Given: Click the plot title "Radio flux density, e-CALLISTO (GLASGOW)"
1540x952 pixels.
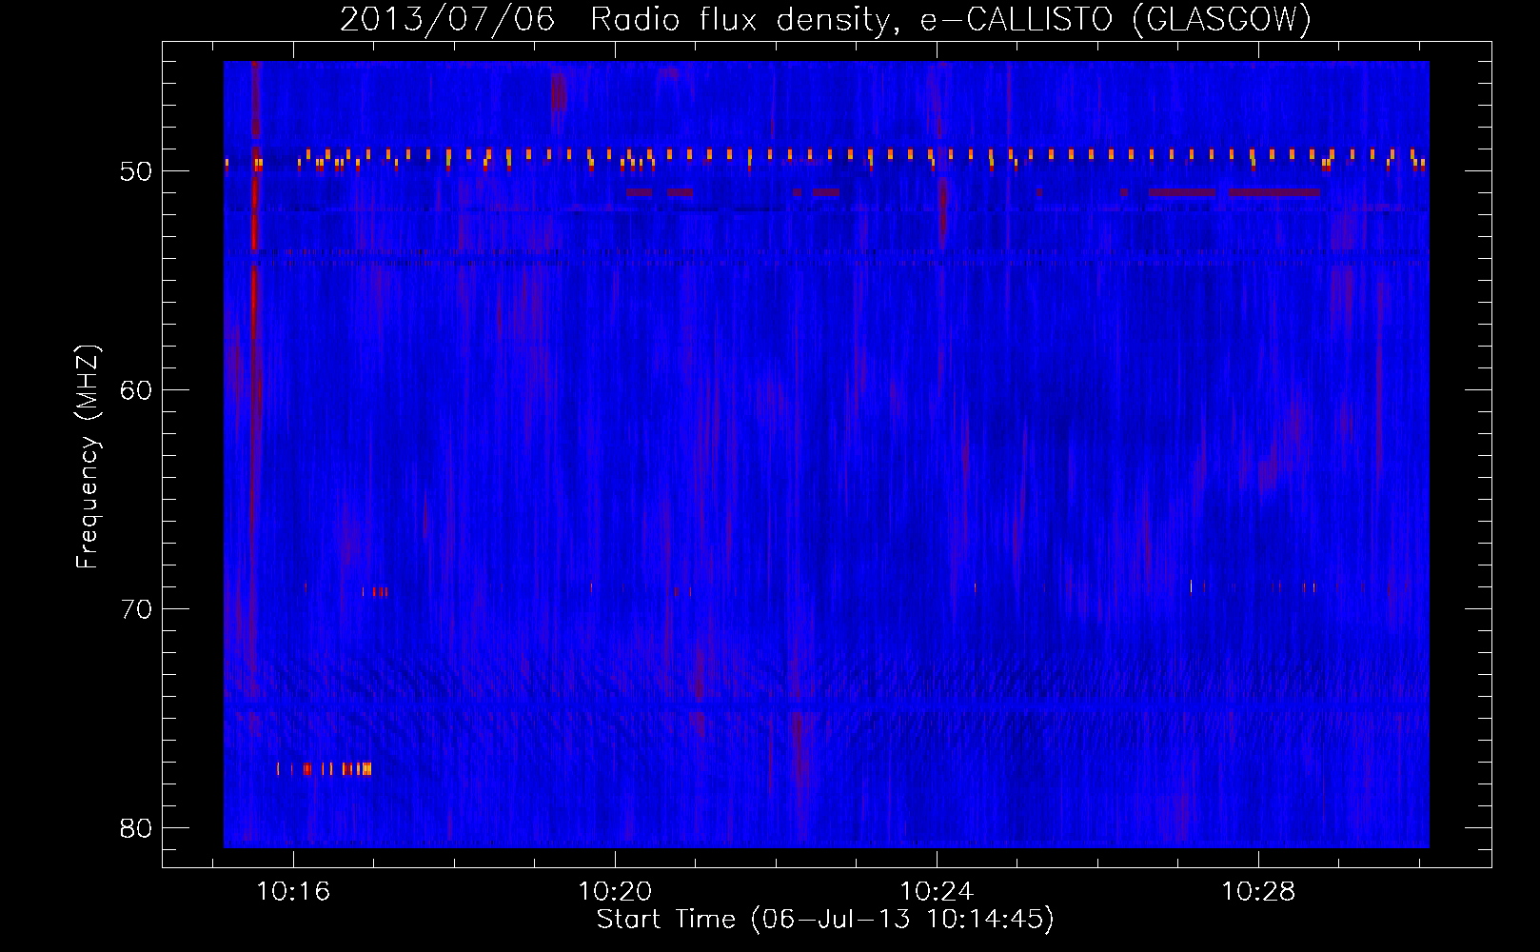Looking at the screenshot, I should point(951,19).
